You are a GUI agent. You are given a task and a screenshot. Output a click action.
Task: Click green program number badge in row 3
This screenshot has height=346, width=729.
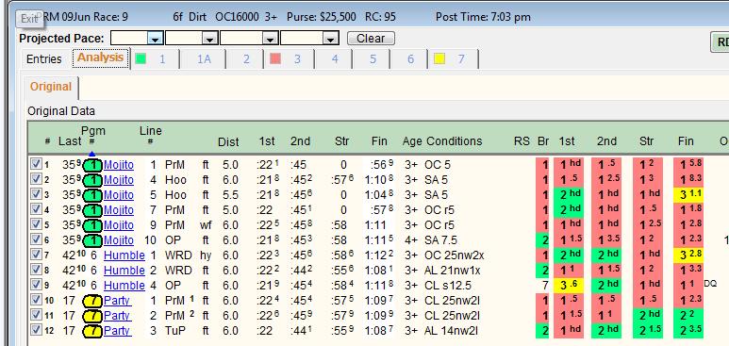93,195
